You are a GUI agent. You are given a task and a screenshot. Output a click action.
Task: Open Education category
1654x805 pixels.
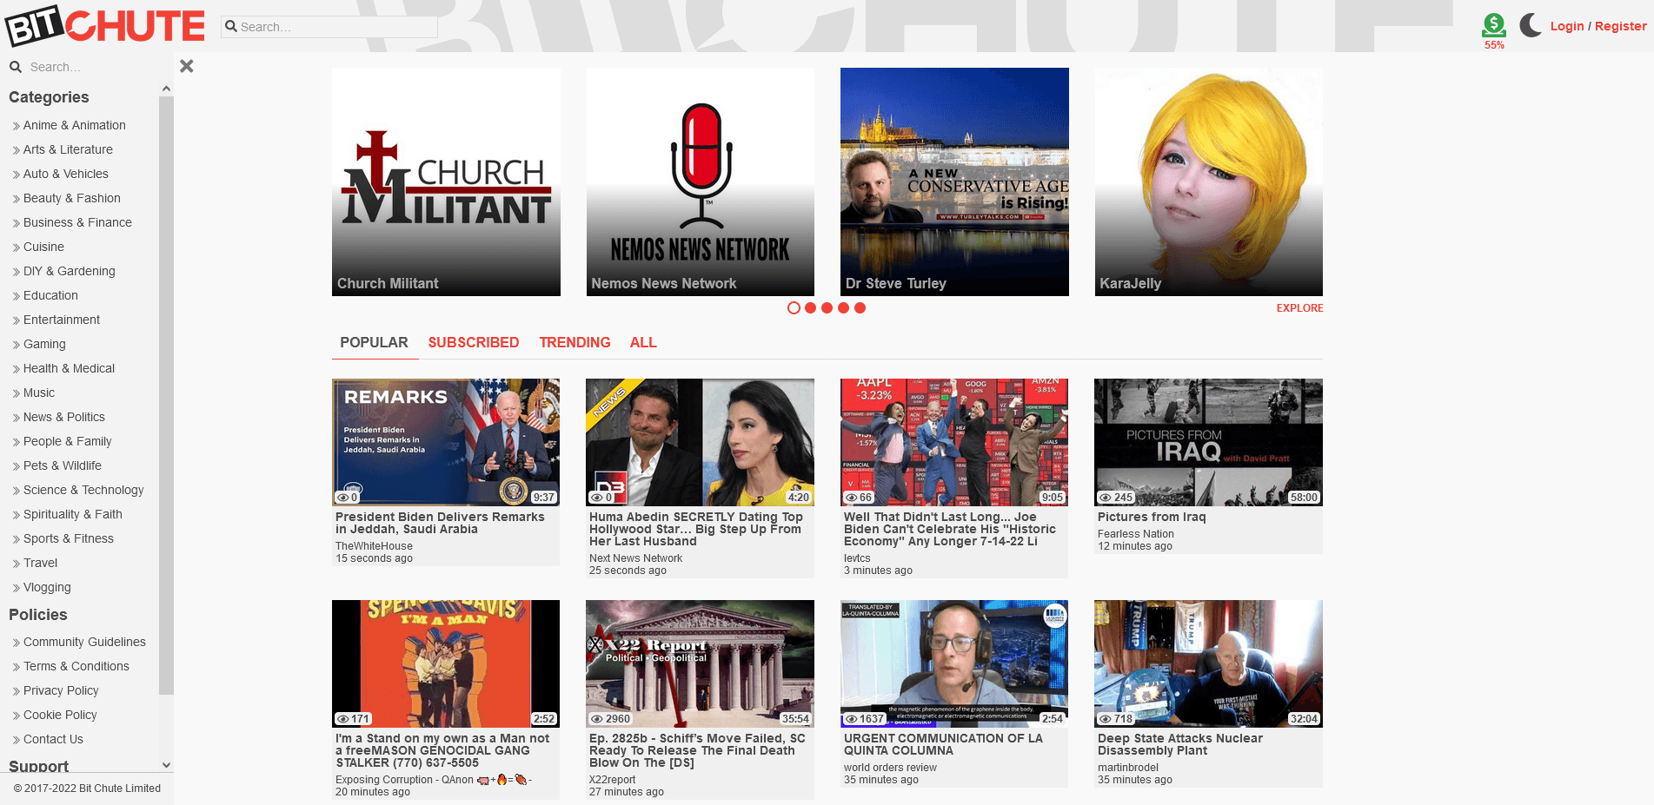[x=50, y=295]
